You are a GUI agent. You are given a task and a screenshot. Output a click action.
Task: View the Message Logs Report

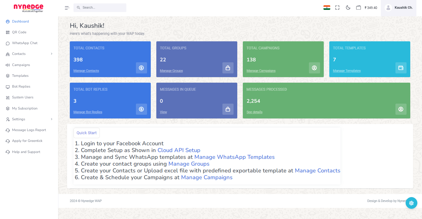[x=29, y=130]
